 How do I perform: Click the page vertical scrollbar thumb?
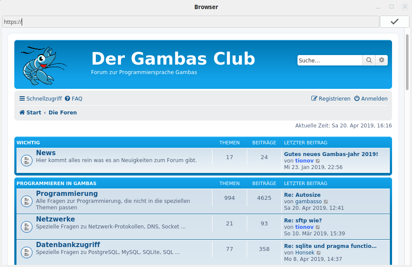[x=407, y=62]
